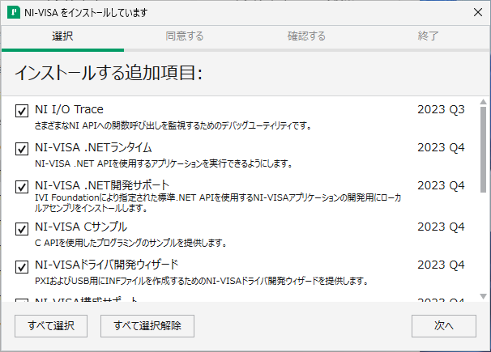Select the NI-VISA Cサンプル item title
Viewport: 491px width, 352px height.
[x=81, y=227]
